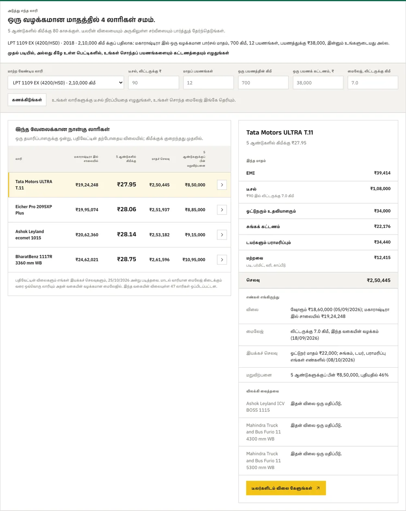Open the chevron arrow for BharatBenz 1117R
Image resolution: width=406 pixels, height=511 pixels.
point(222,259)
